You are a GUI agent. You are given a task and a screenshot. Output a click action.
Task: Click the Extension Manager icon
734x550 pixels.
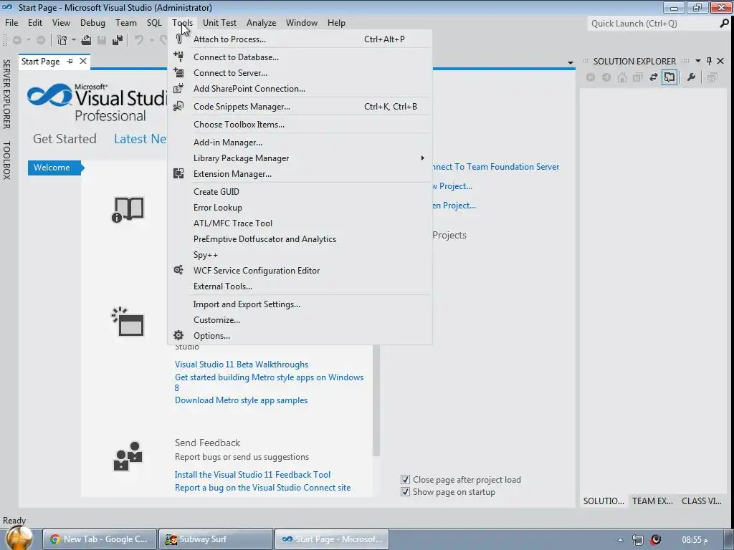(178, 173)
